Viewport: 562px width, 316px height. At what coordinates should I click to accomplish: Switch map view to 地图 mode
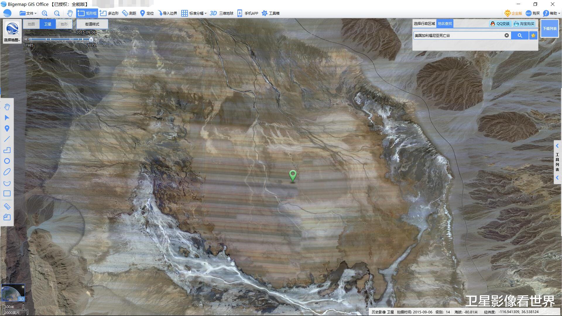(31, 24)
